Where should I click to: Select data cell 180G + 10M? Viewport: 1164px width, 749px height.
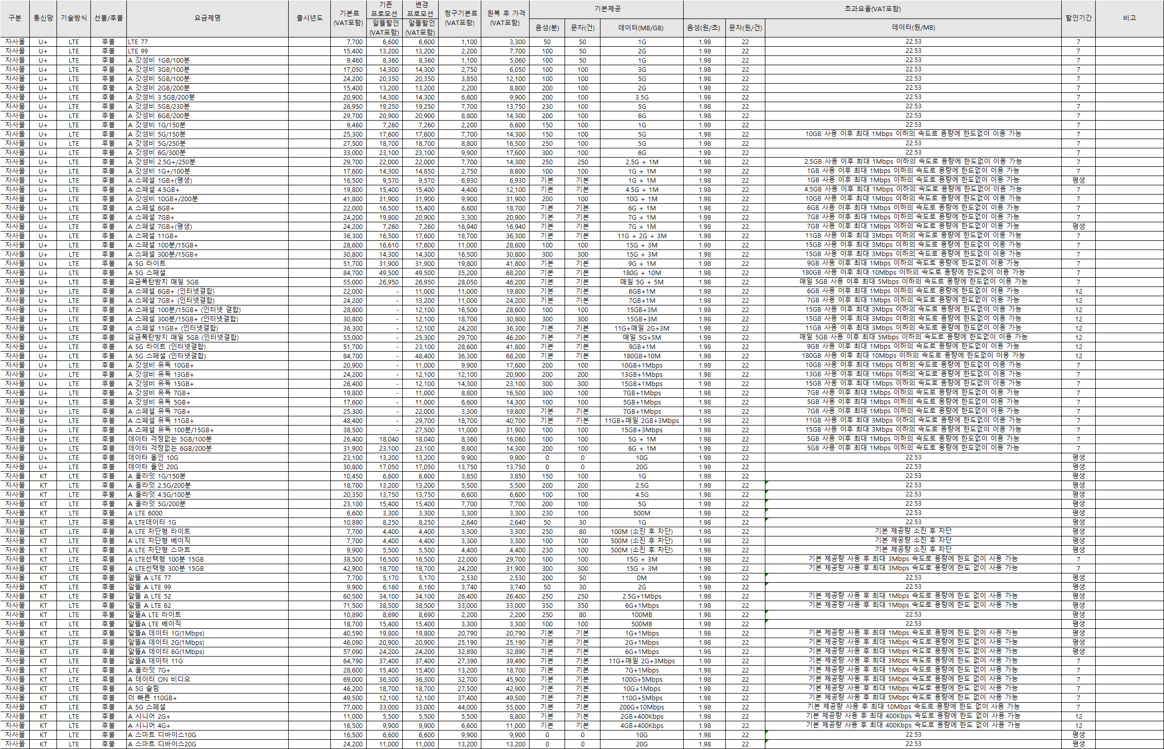click(642, 273)
